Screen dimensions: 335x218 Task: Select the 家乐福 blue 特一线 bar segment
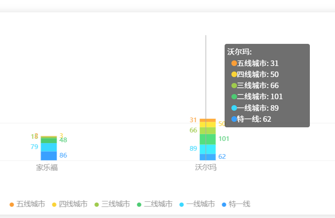(x=49, y=156)
